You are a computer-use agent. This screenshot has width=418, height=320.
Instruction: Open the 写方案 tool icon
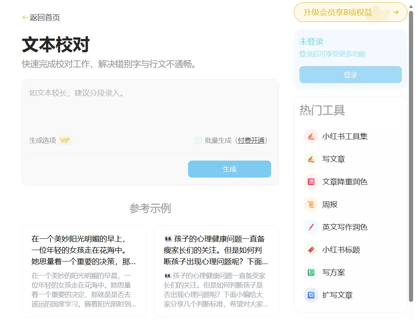[310, 272]
